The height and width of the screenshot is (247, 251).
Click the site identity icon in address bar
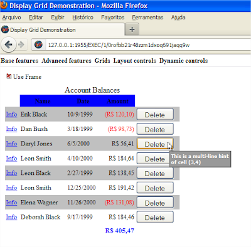pyautogui.click(x=38, y=45)
